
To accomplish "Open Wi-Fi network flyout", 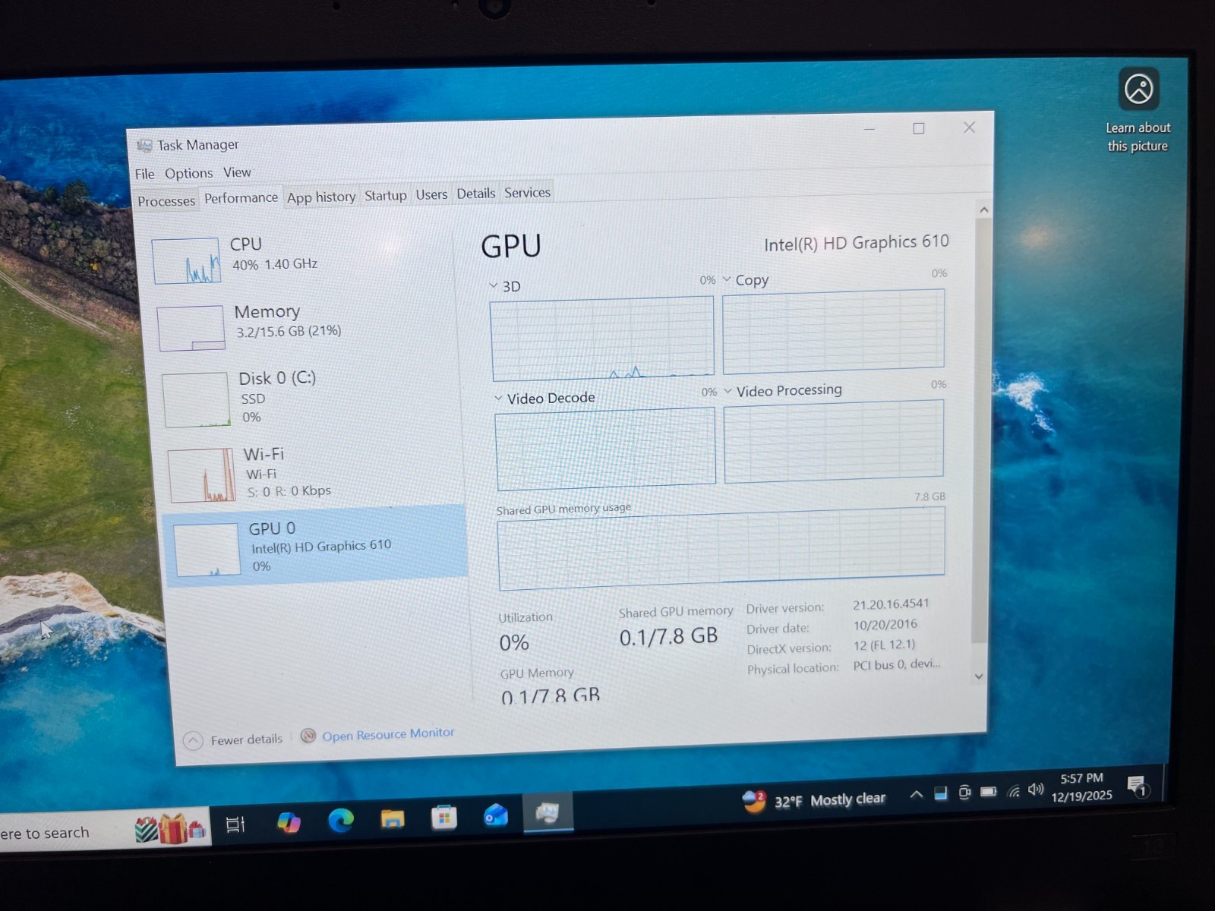I will click(1014, 791).
